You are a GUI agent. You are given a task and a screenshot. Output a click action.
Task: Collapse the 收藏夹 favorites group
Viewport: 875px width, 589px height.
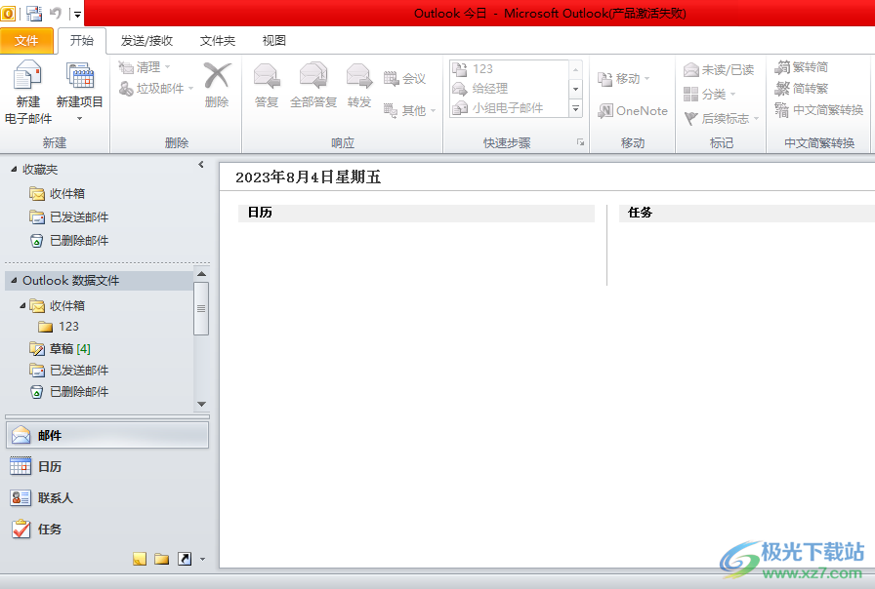[14, 170]
